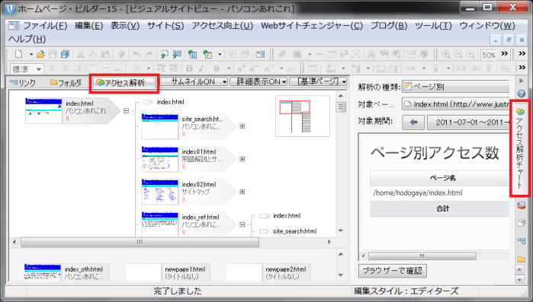This screenshot has height=302, width=533.
Task: Click the ブラウザーで確認 button
Action: [392, 271]
